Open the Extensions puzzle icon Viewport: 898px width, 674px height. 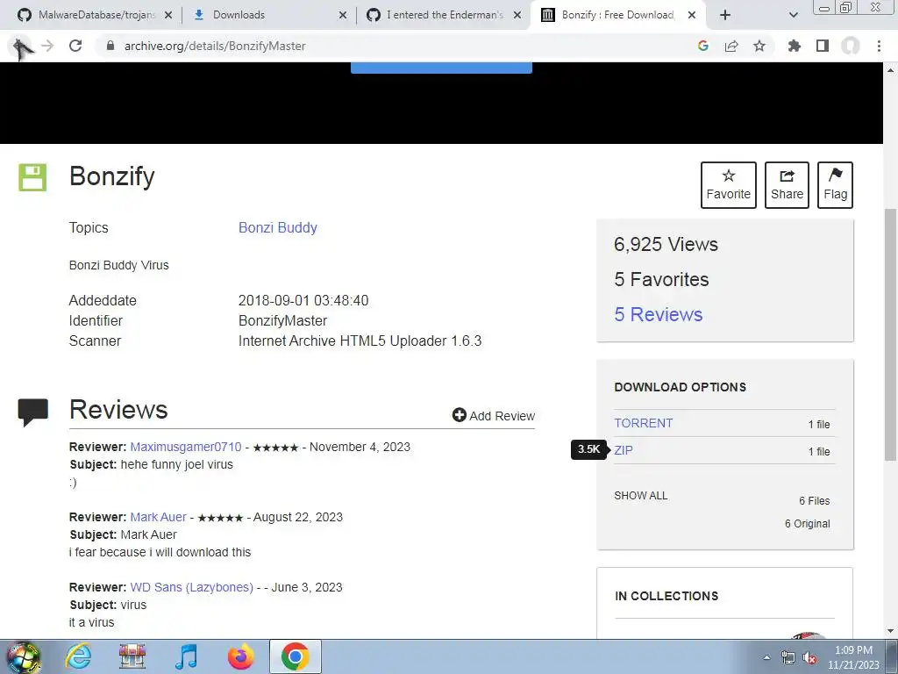794,46
